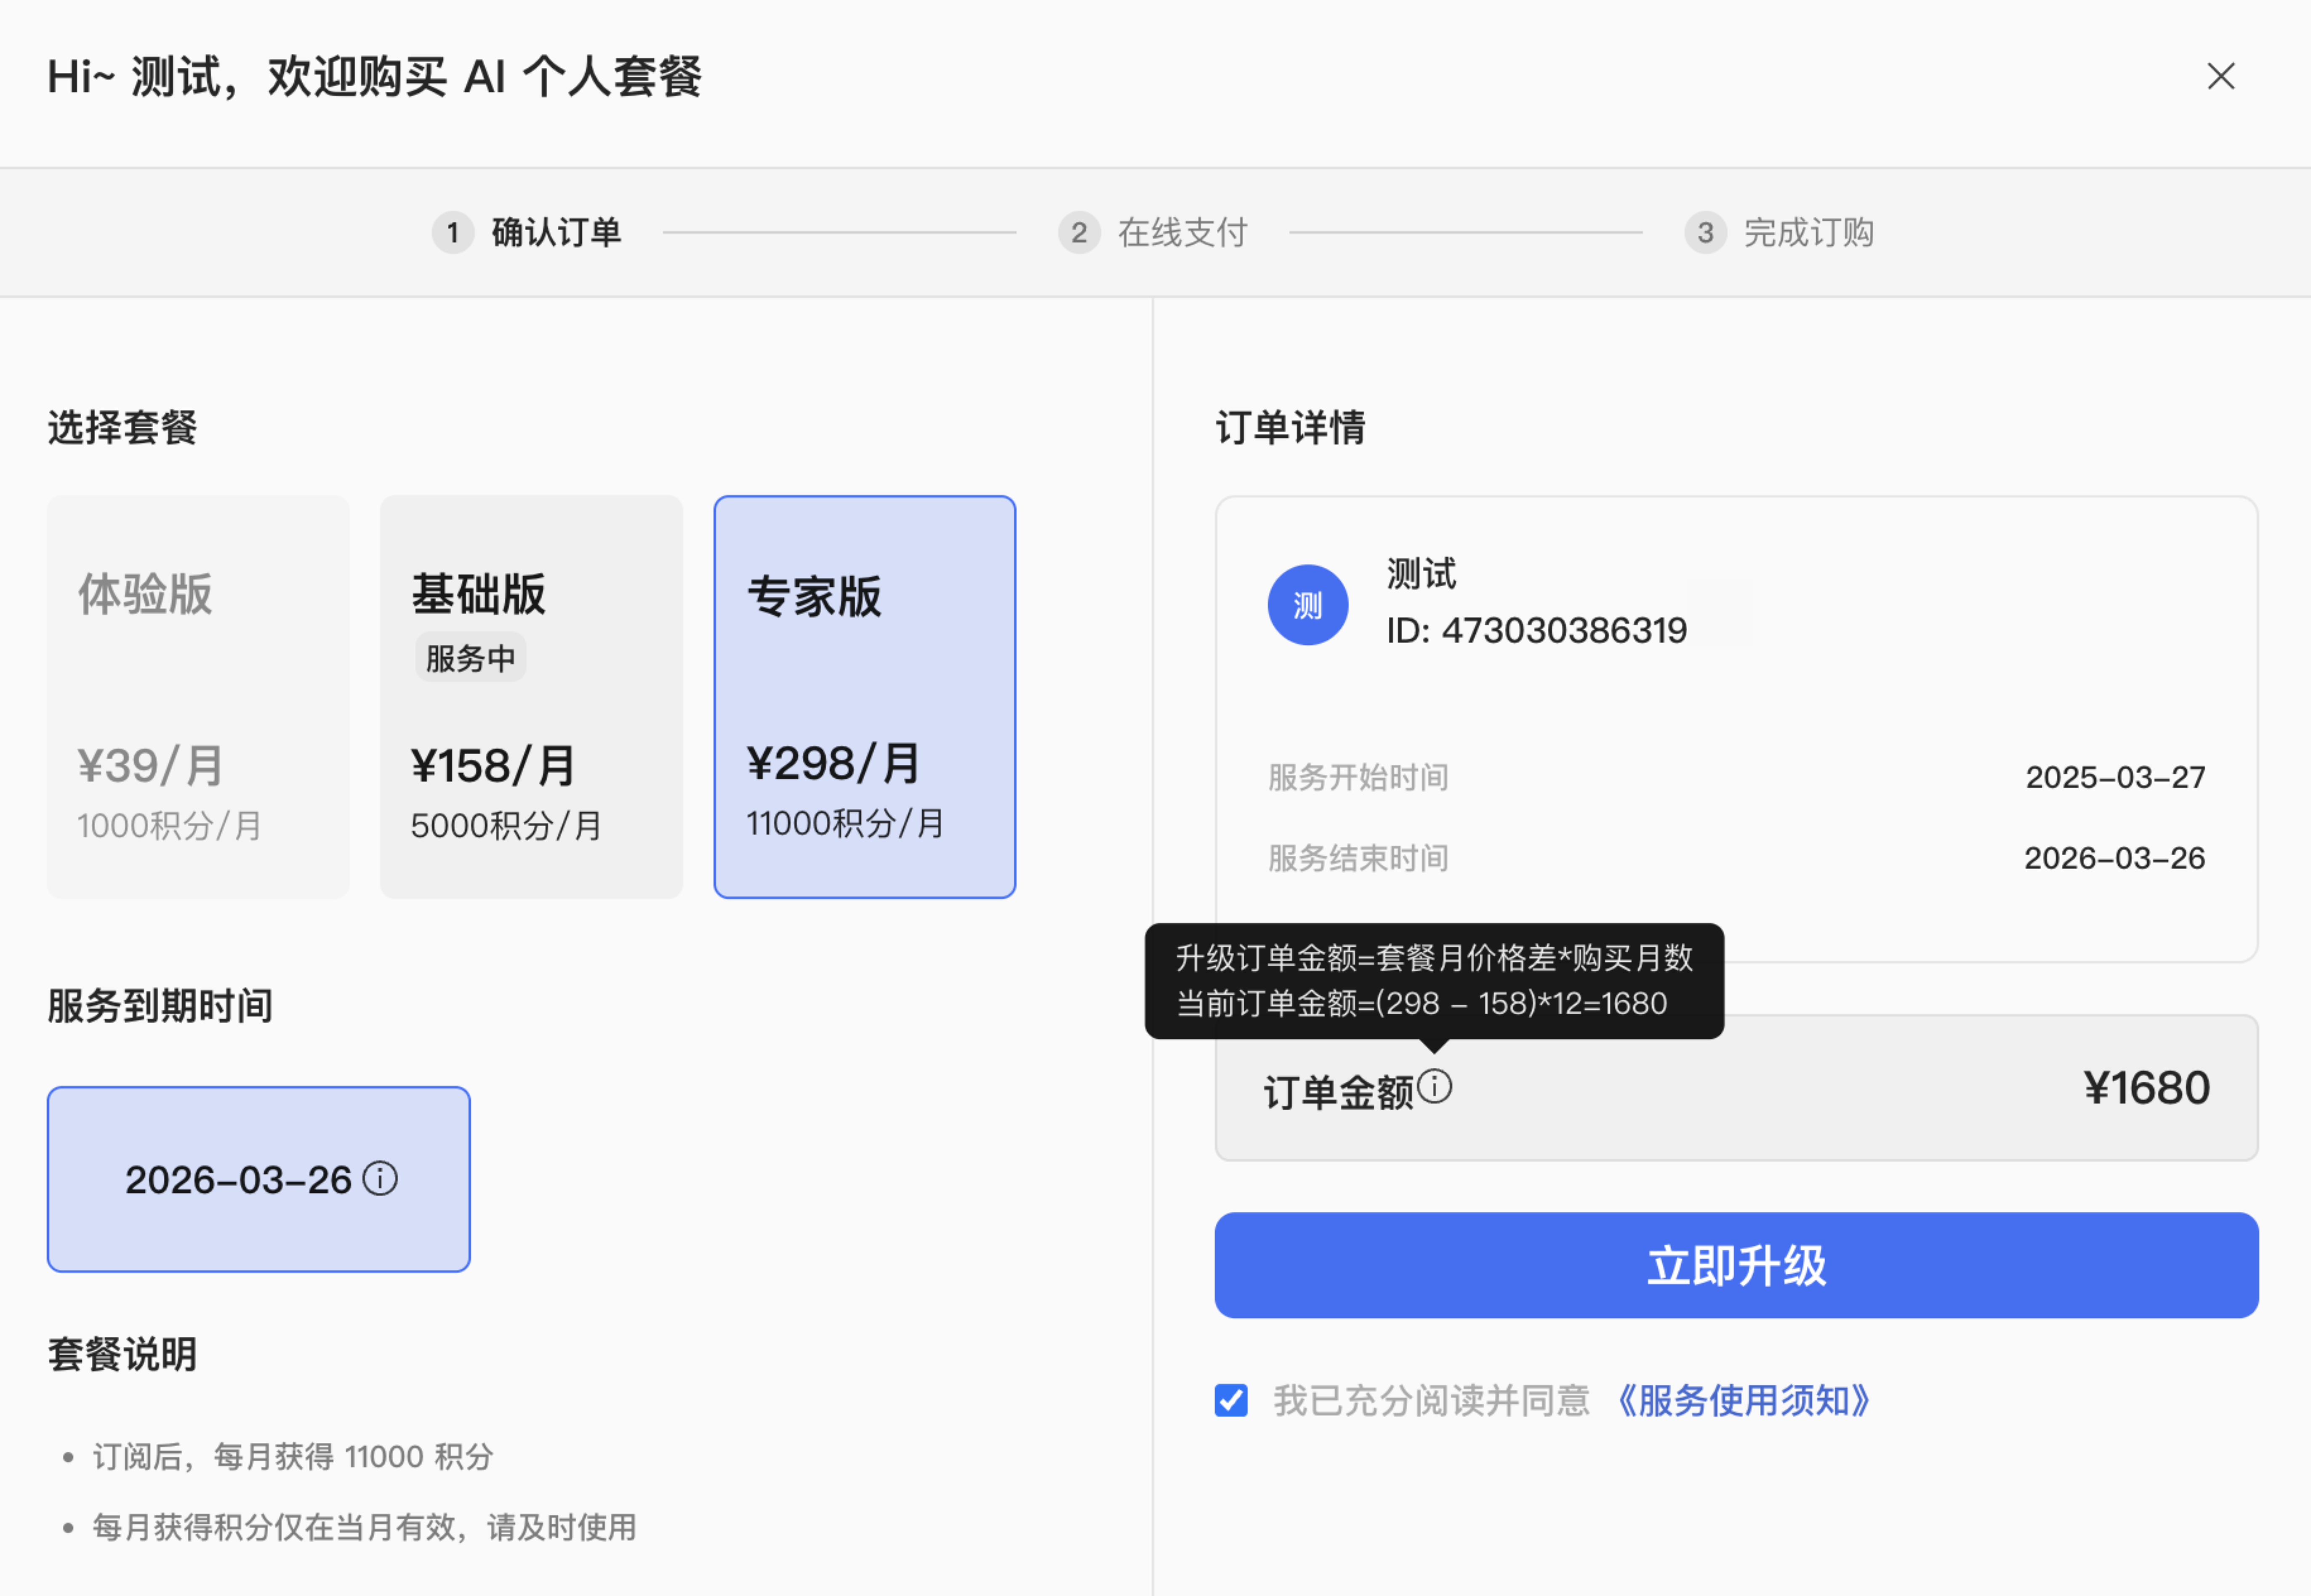Click the 每月获得积分仅在当月有效 note

pos(364,1527)
